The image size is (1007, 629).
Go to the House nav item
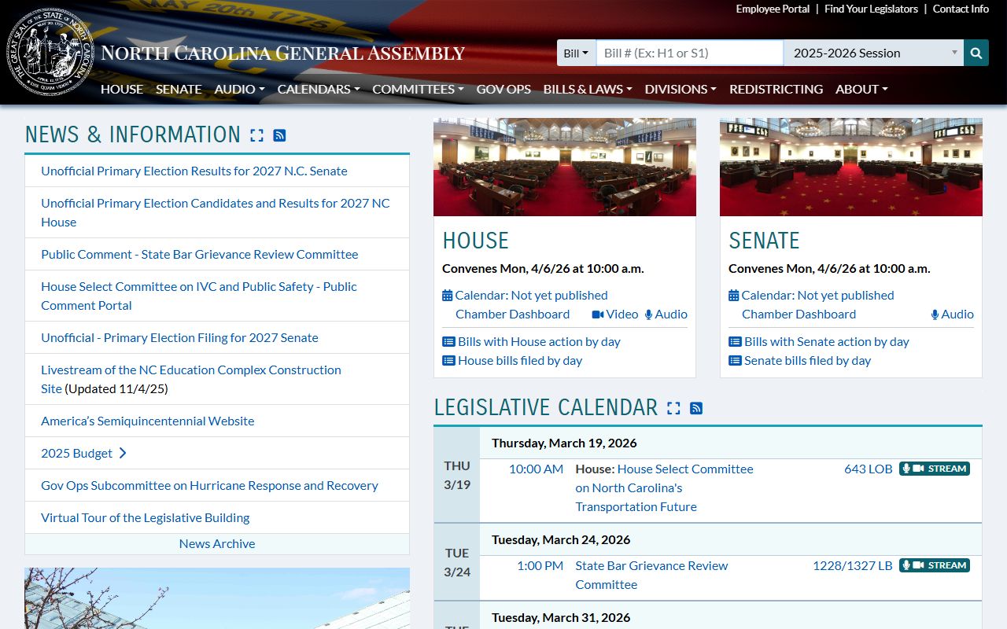pyautogui.click(x=122, y=89)
